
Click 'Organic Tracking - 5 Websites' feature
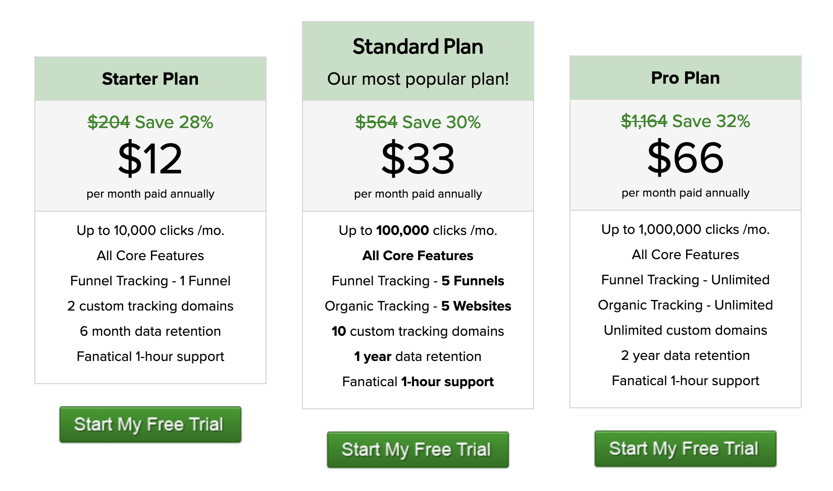click(418, 306)
